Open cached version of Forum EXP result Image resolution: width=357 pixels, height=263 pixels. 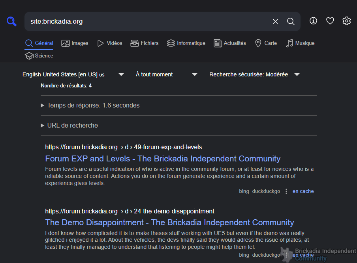click(x=303, y=191)
